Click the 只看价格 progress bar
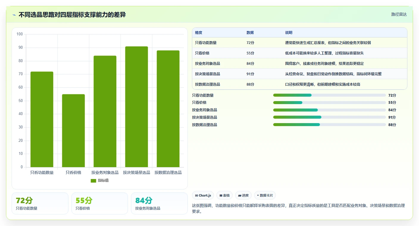This screenshot has width=419, height=226. pyautogui.click(x=329, y=103)
